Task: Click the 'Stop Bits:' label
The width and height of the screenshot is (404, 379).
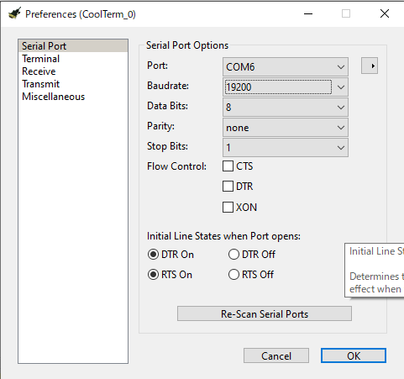Action: pyautogui.click(x=167, y=146)
